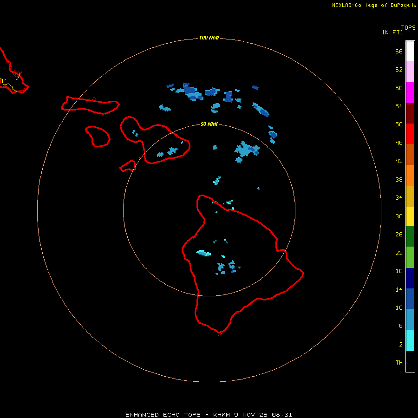The height and width of the screenshot is (418, 418).
Task: Click the 2 legend value
Action: 400,345
